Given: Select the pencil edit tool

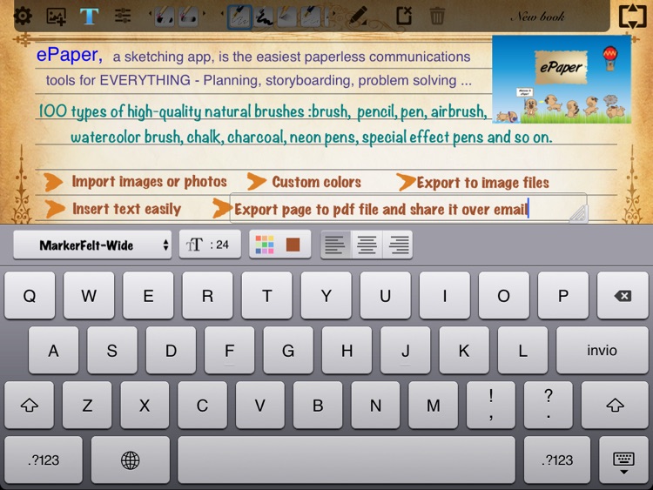Looking at the screenshot, I should [359, 17].
